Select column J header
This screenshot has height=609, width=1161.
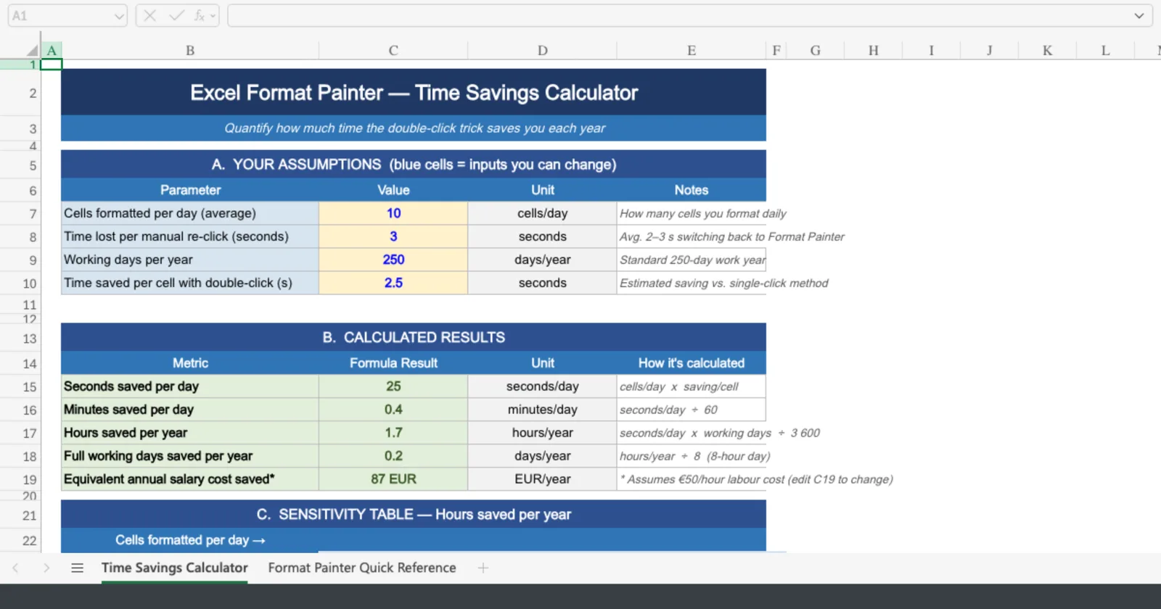(x=990, y=51)
